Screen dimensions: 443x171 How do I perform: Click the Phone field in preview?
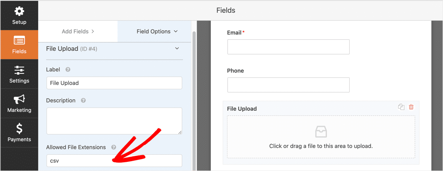coord(288,85)
